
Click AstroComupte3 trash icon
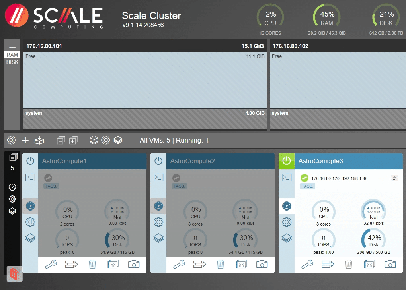pyautogui.click(x=349, y=265)
